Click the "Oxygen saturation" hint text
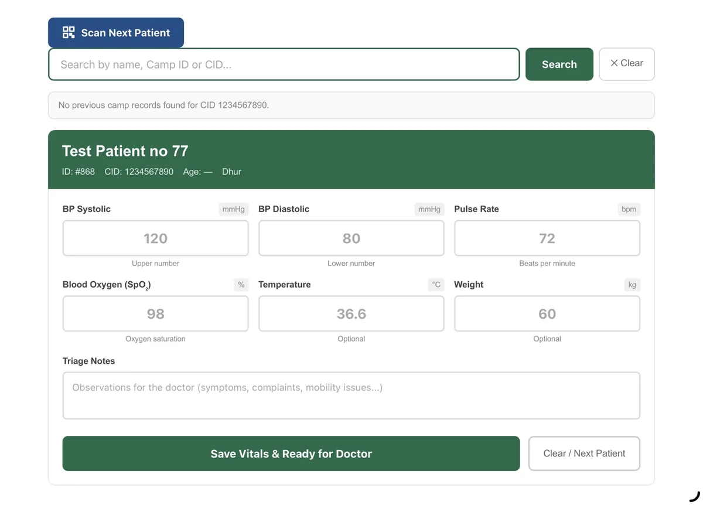 (x=155, y=339)
